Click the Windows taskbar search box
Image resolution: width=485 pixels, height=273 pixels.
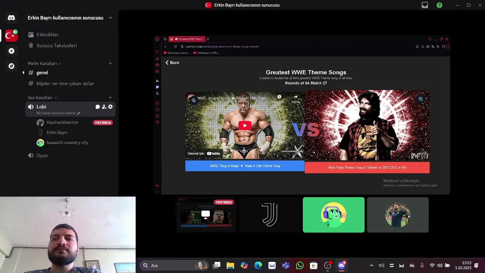coord(174,265)
